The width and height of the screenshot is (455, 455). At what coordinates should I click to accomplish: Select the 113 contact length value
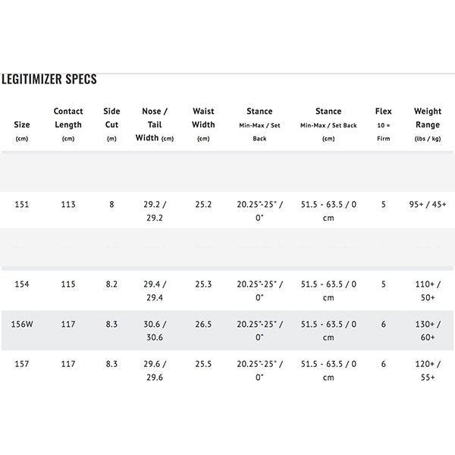tap(68, 205)
